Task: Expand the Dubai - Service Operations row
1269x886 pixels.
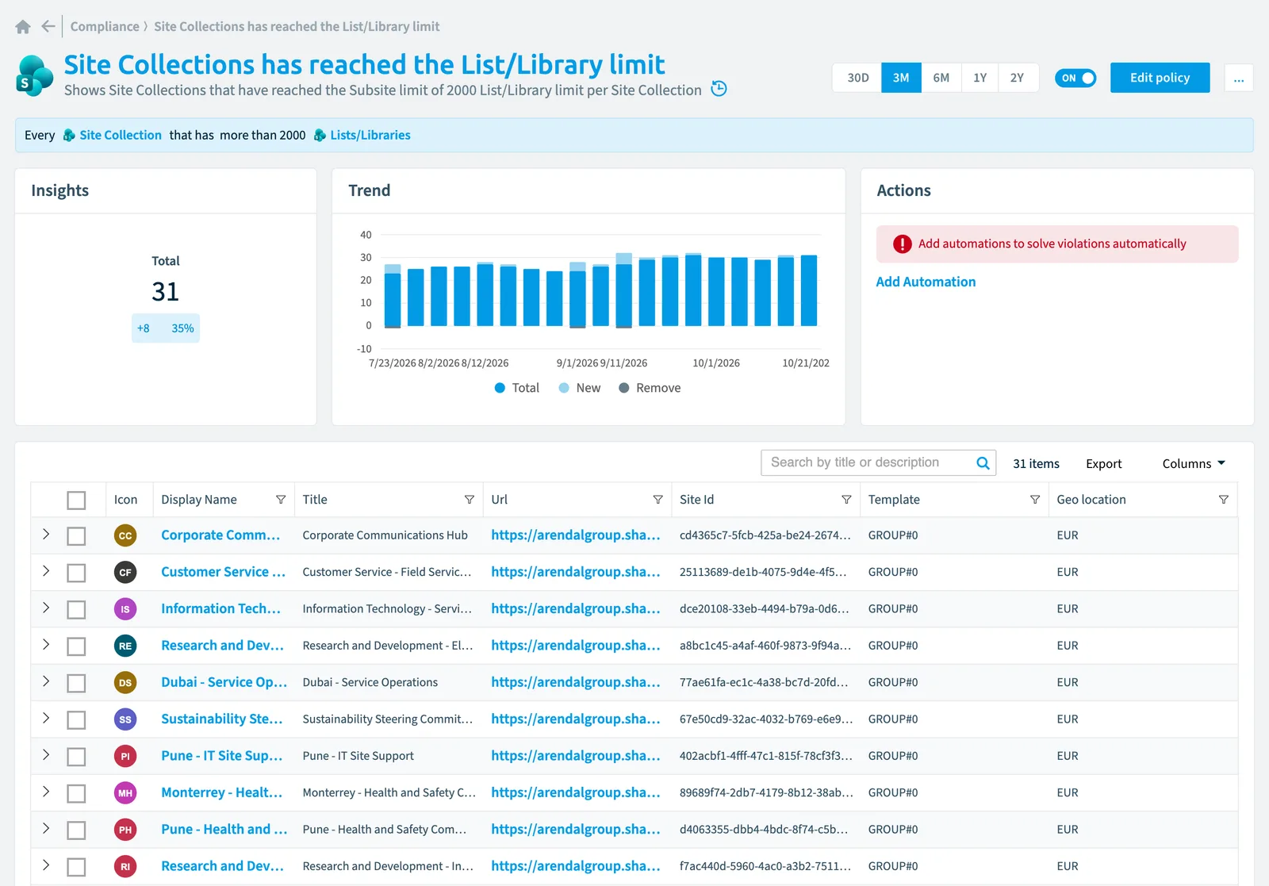Action: [x=46, y=681]
